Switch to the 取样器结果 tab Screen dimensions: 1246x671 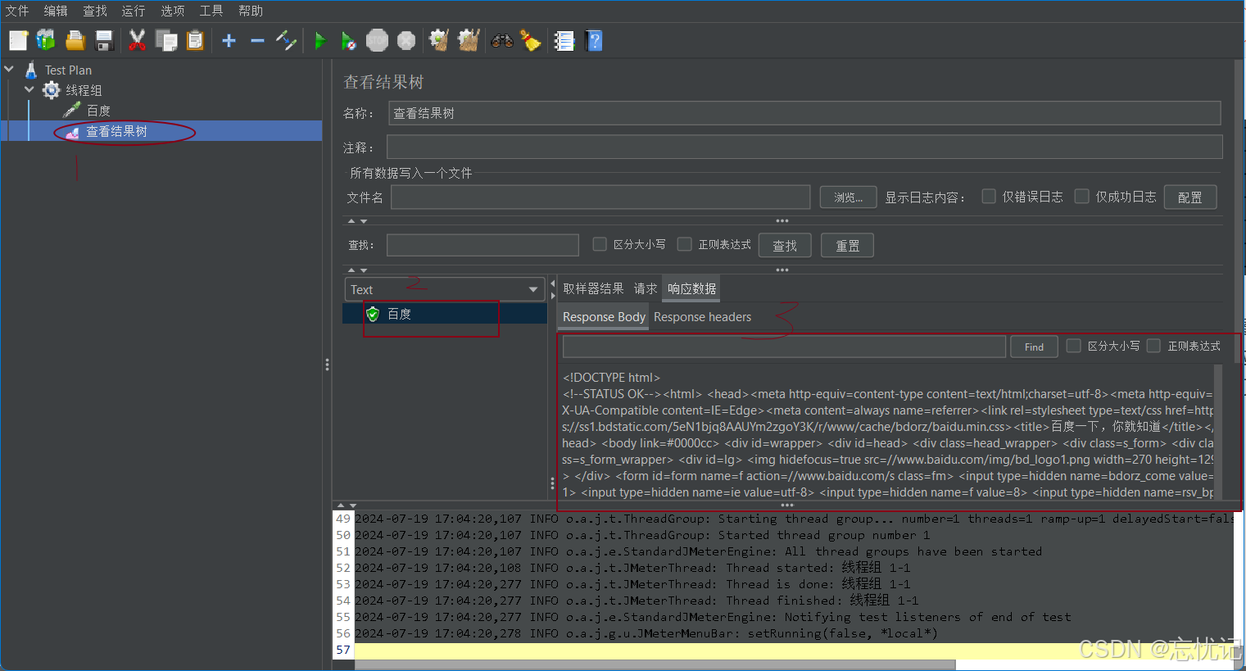coord(593,288)
